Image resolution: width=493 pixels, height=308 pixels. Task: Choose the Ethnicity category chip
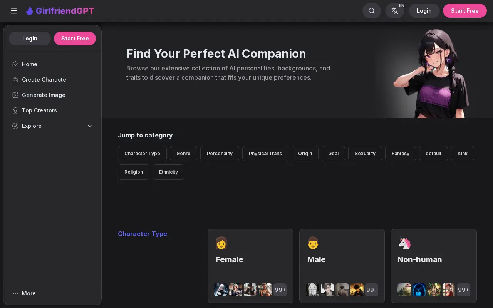(168, 172)
